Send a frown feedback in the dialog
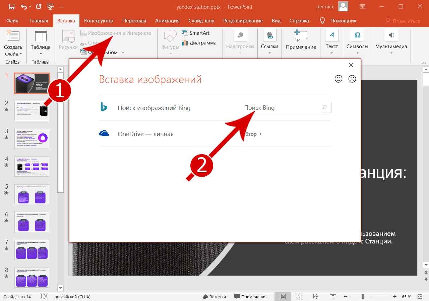Image resolution: width=429 pixels, height=301 pixels. coord(352,79)
